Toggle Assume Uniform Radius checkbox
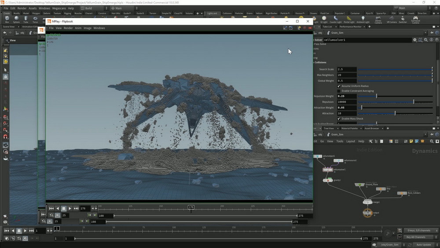This screenshot has width=440, height=248. point(339,86)
